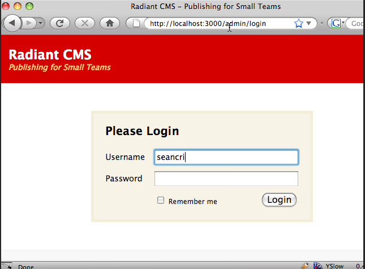This screenshot has height=269, width=365.
Task: Submit the form with Login button
Action: pyautogui.click(x=279, y=199)
